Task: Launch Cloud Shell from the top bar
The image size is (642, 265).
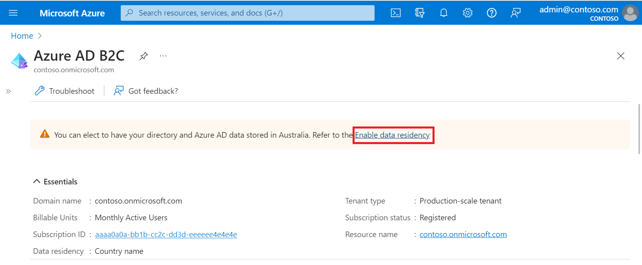Action: [395, 13]
